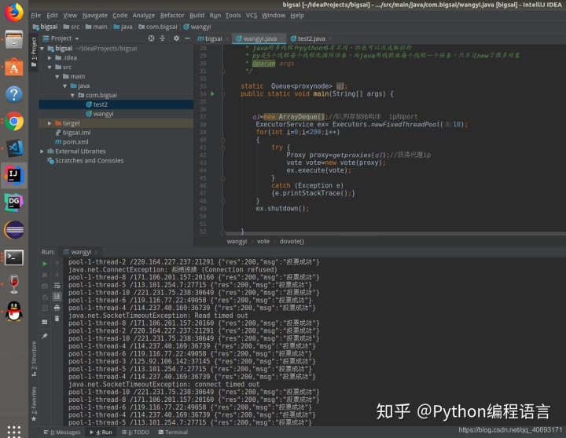566x438 pixels.
Task: Expand the .idea folder
Action: (50, 57)
